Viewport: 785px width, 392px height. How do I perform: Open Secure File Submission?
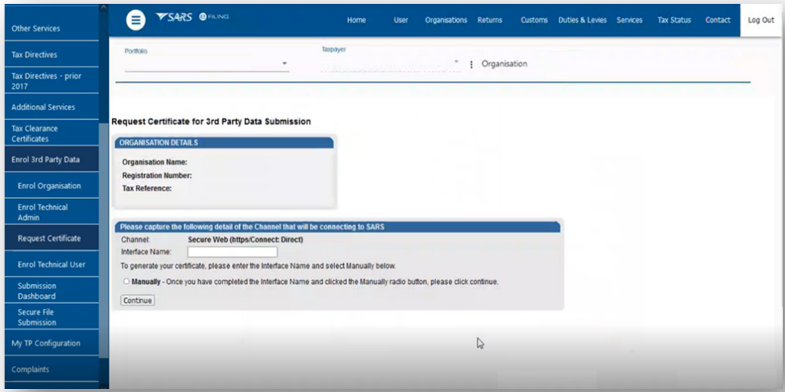pyautogui.click(x=51, y=317)
